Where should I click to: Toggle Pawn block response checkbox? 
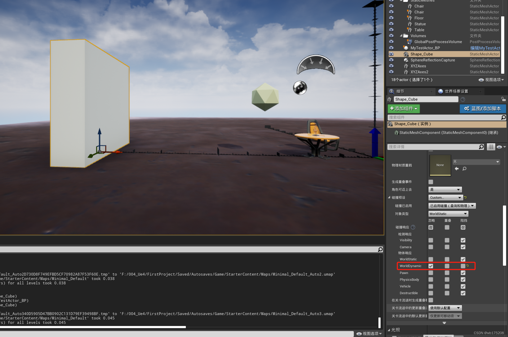[463, 273]
